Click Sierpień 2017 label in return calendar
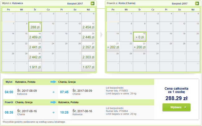Screen dimensions: 202x126 tap(180, 4)
